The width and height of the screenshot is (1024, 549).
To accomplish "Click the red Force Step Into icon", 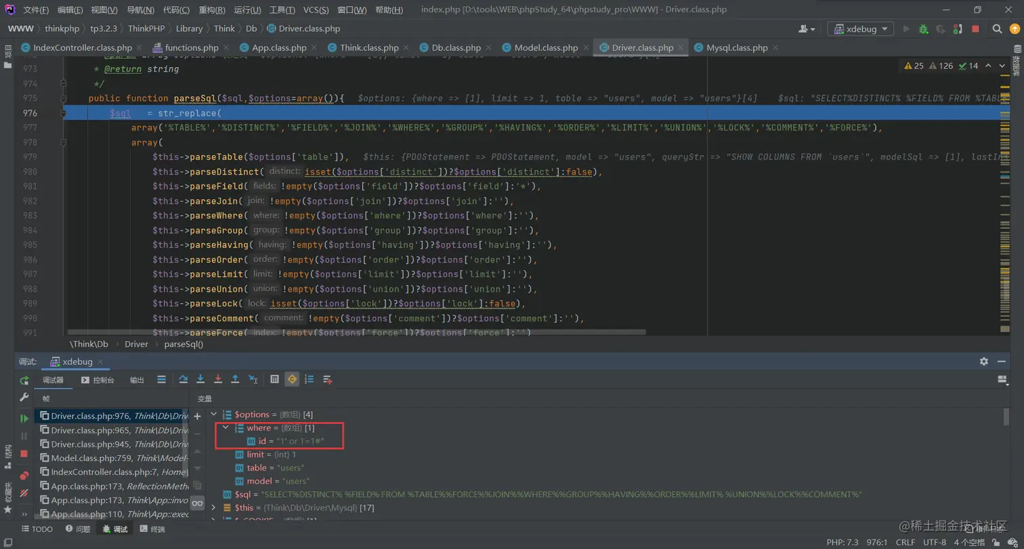I will pyautogui.click(x=218, y=380).
